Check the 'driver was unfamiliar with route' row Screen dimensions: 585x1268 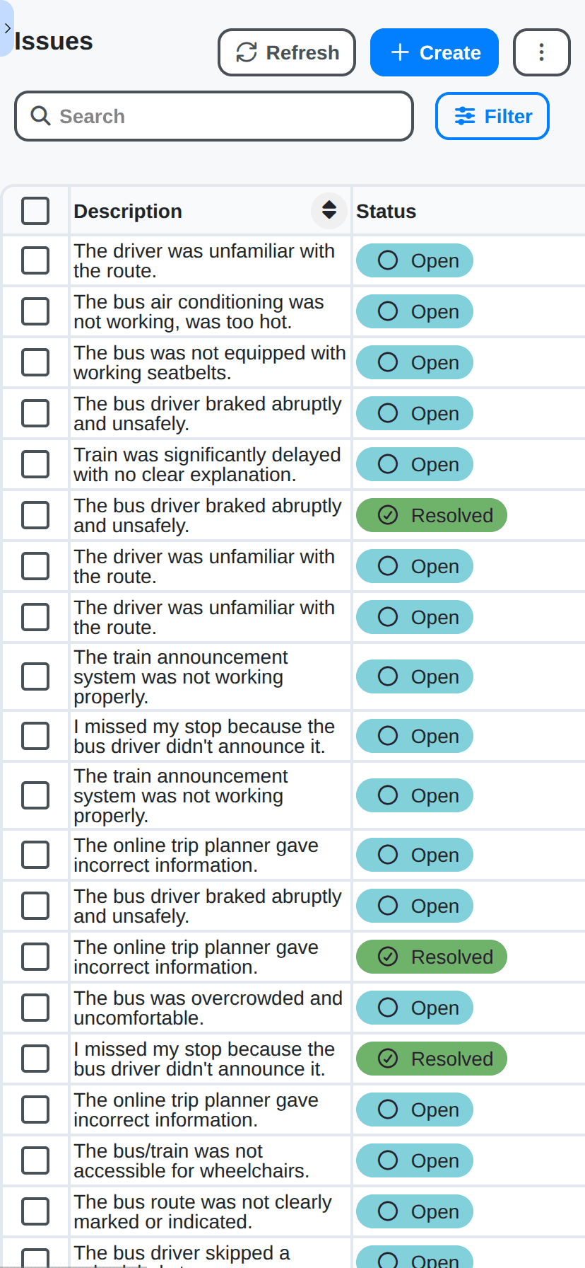click(35, 260)
